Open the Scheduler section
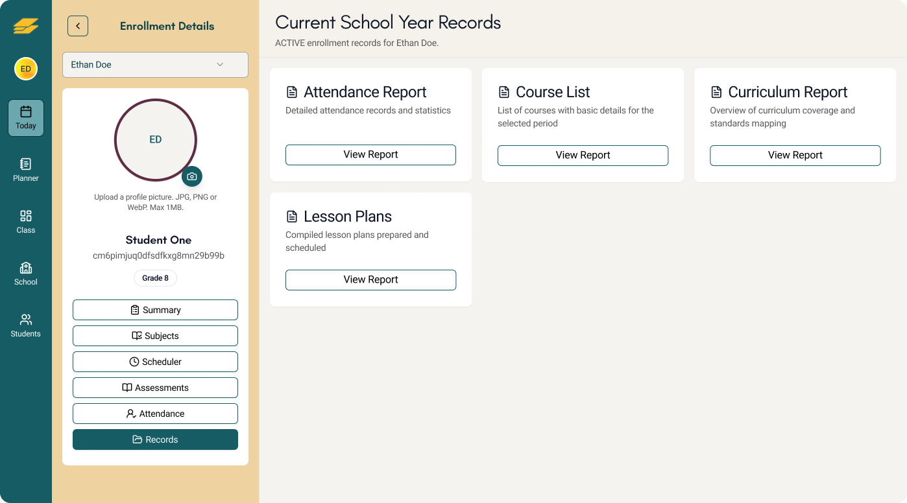The height and width of the screenshot is (503, 907). pos(155,361)
